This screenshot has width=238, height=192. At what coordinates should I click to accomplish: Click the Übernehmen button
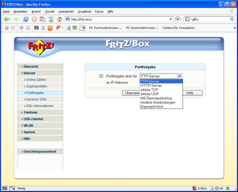tap(131, 93)
